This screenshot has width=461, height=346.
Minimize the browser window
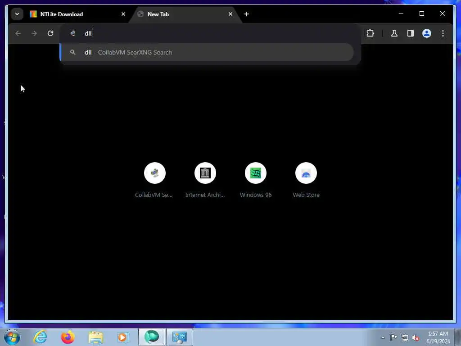point(401,14)
